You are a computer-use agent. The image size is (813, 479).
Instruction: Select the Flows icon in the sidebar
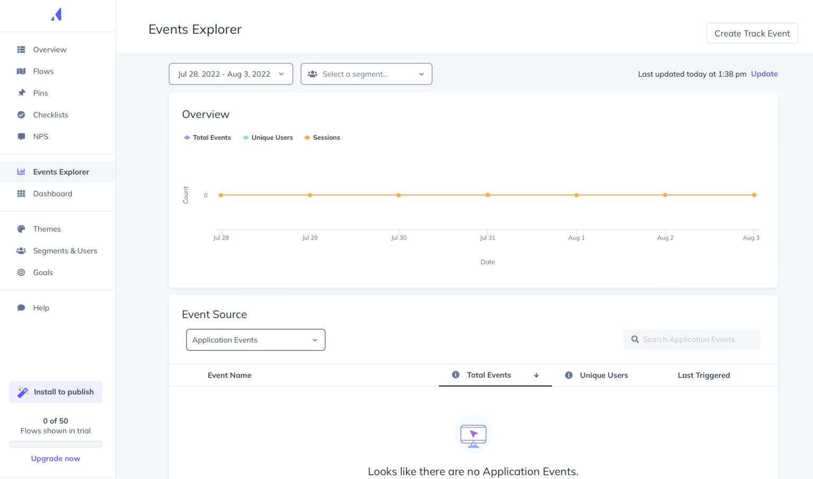click(21, 71)
